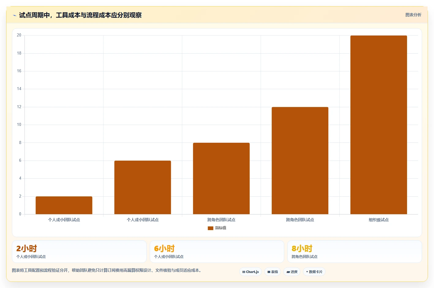Click the 数据卡片 chip
The image size is (434, 288).
(x=314, y=272)
